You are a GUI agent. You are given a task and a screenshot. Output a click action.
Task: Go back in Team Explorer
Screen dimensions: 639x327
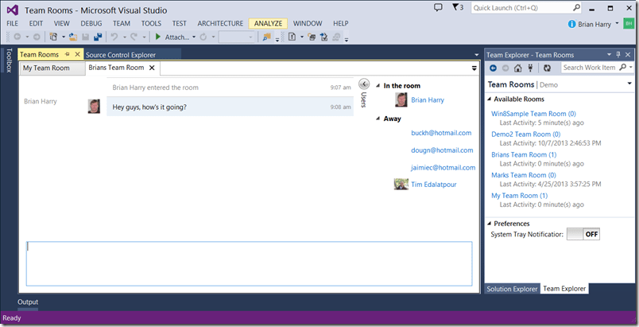(493, 68)
